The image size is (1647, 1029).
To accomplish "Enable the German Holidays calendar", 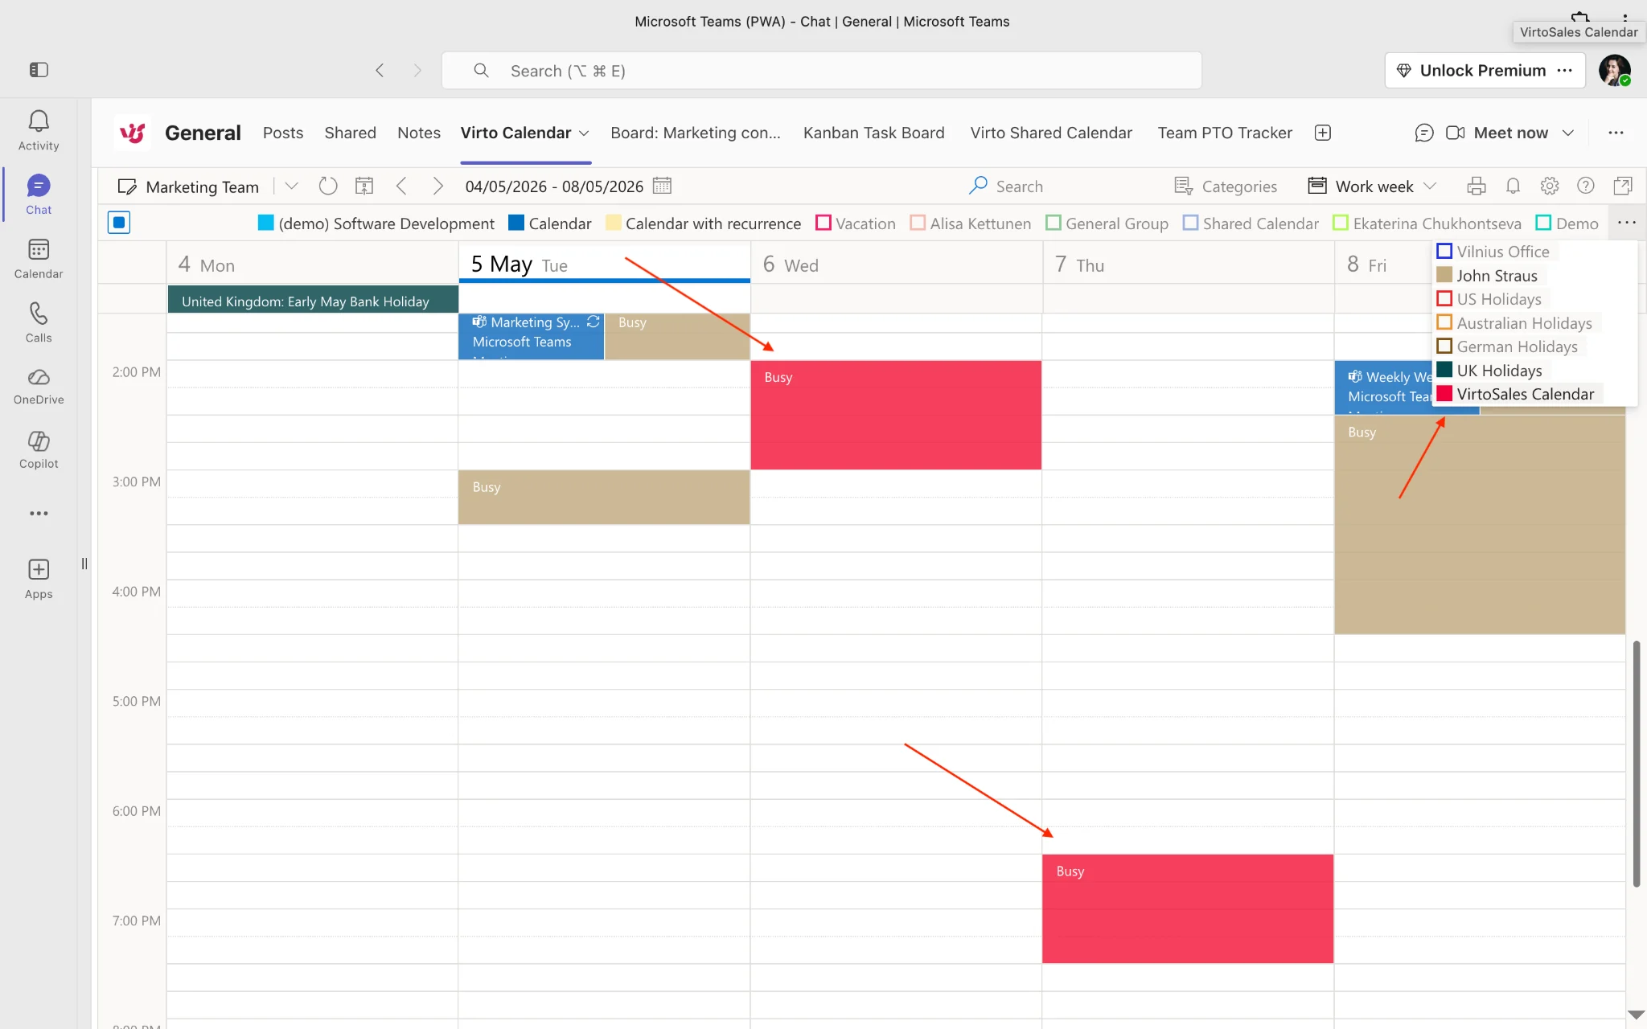I will click(x=1444, y=346).
